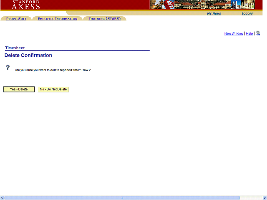Viewport: 267px width, 200px height.
Task: Click the http copy-URL icon
Action: click(258, 33)
